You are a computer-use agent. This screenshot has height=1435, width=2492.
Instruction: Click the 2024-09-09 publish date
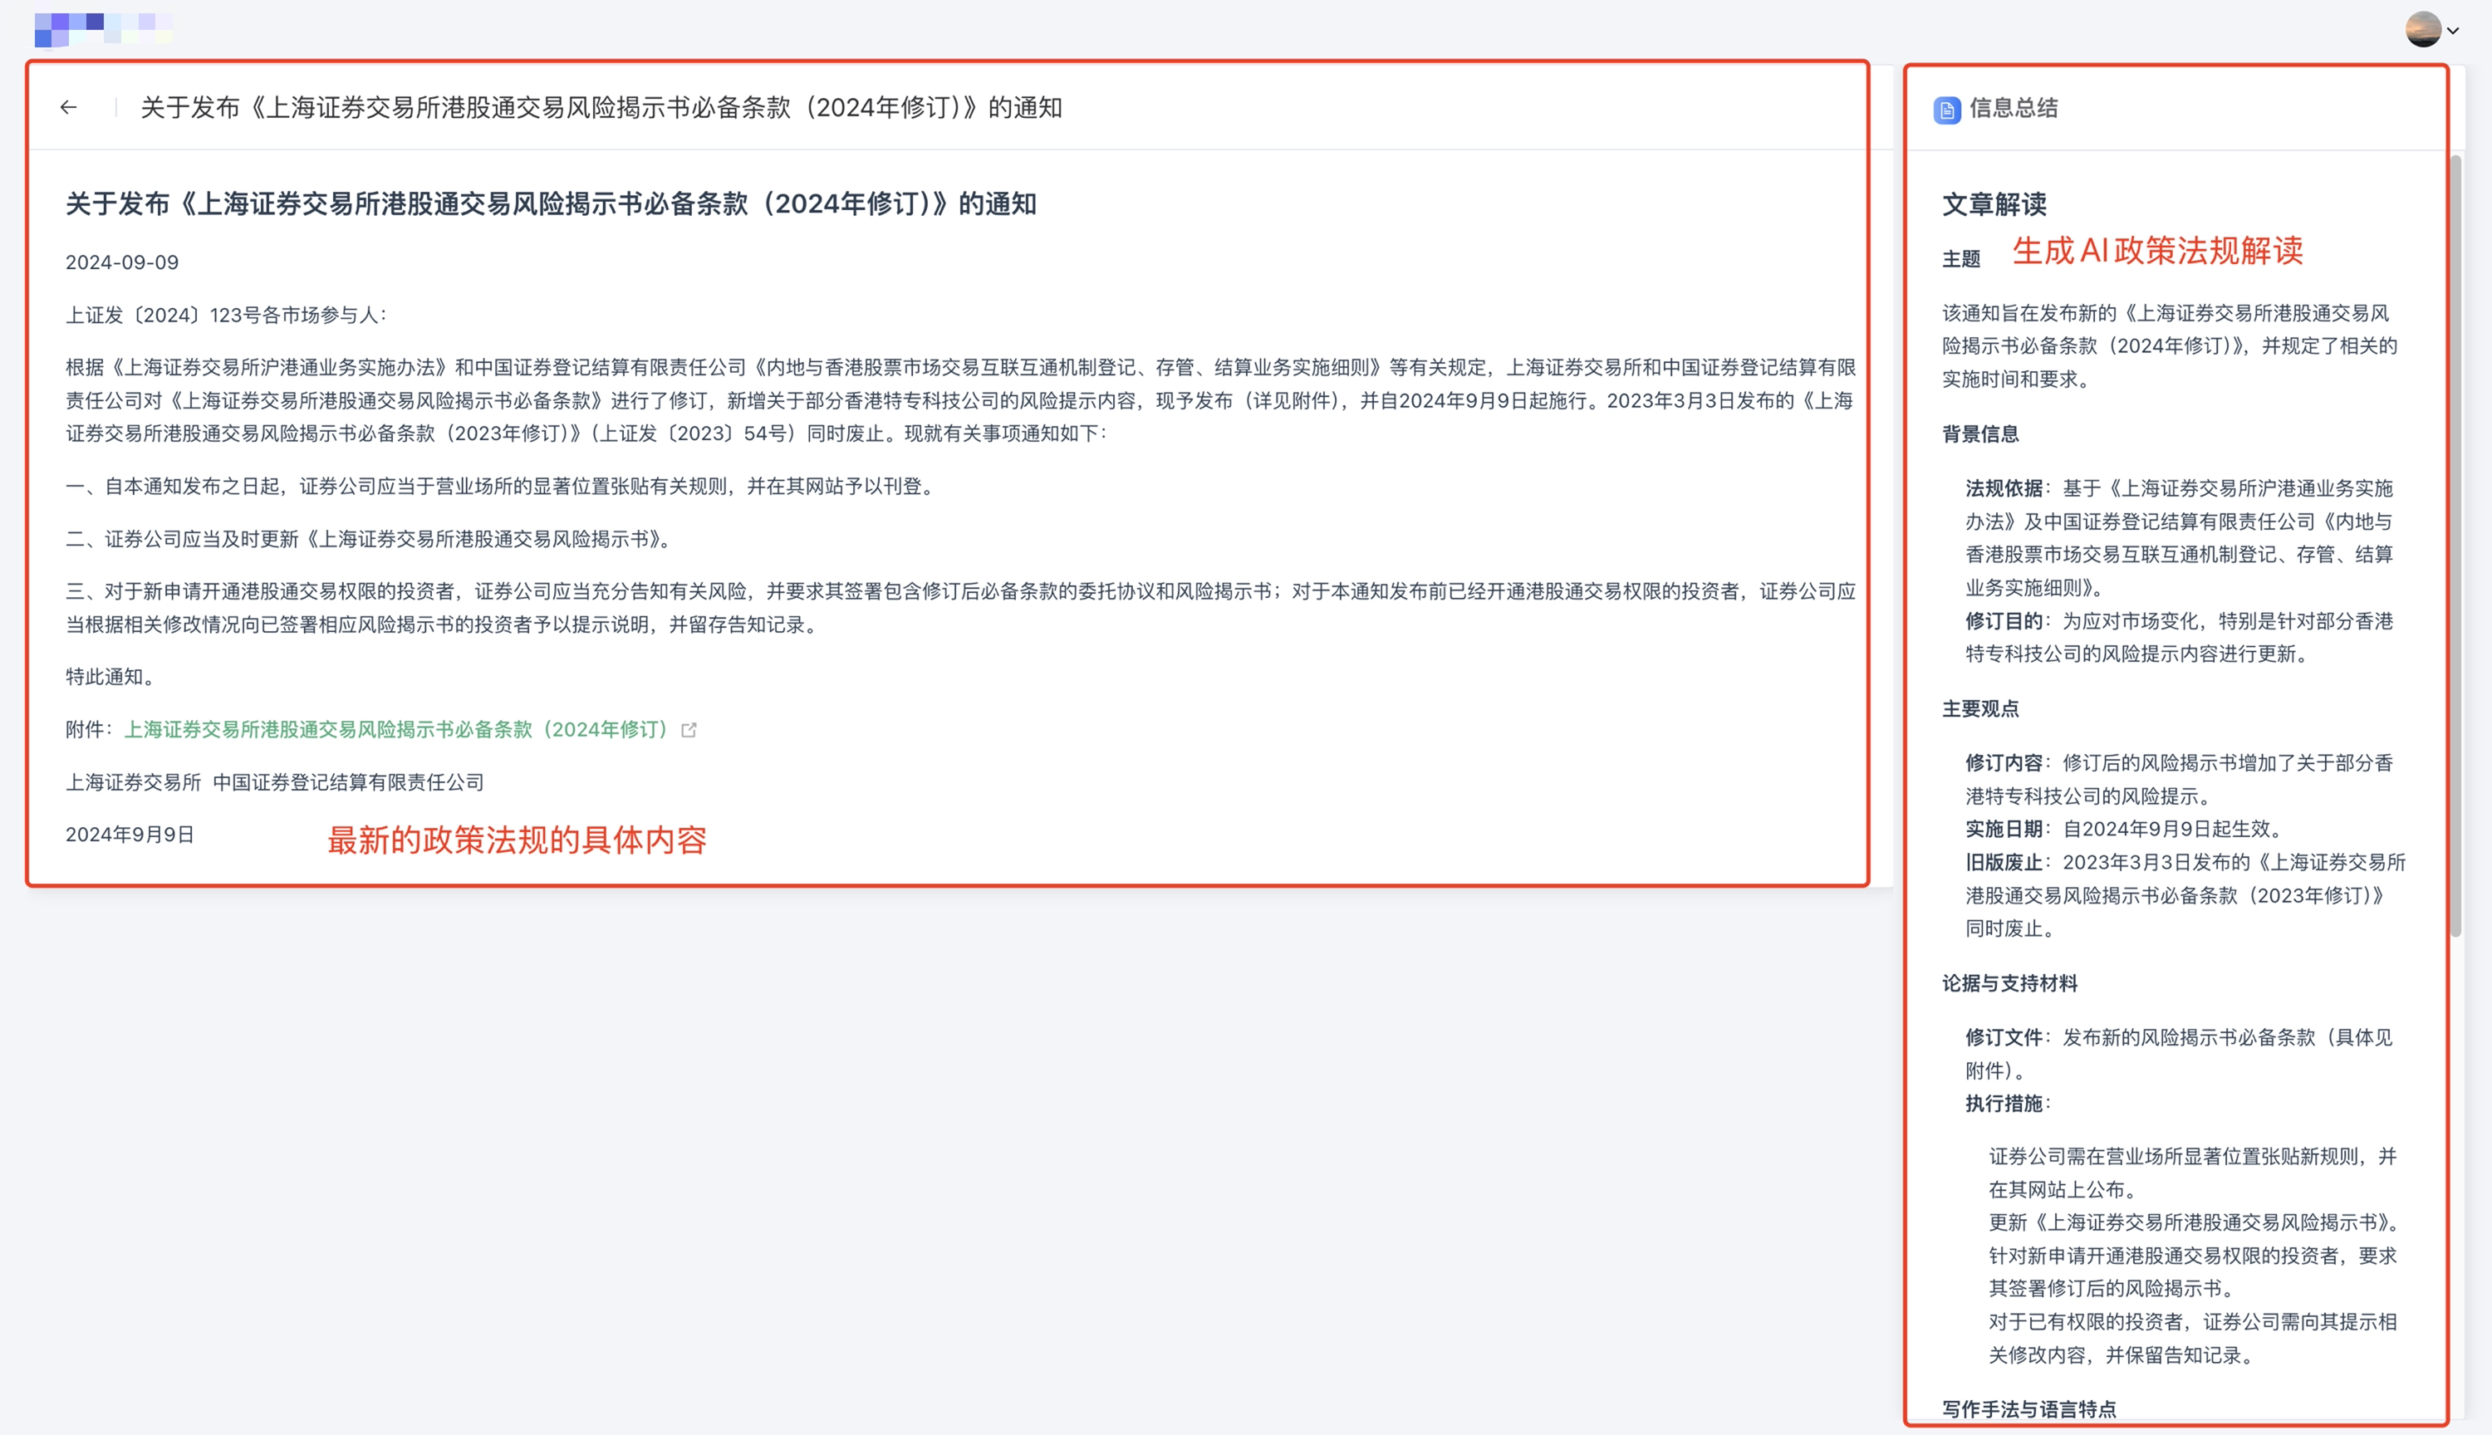click(x=122, y=262)
